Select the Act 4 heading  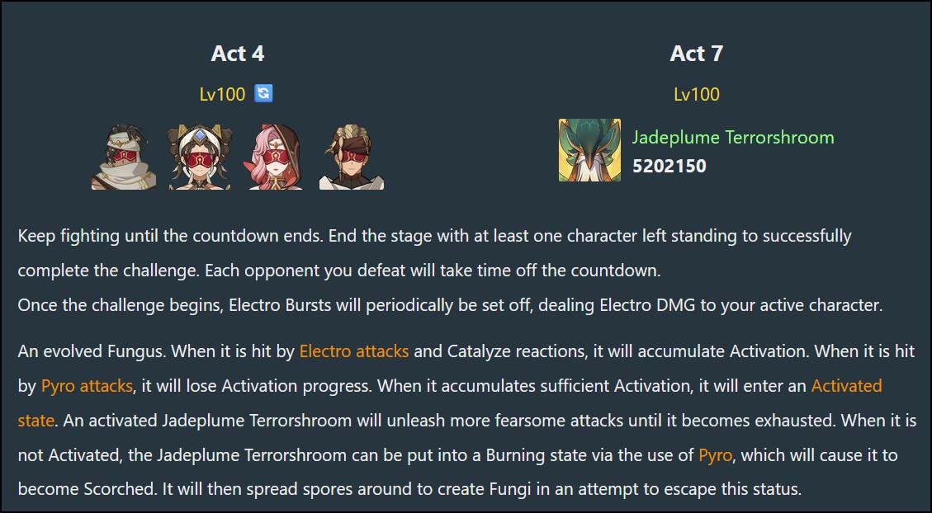coord(237,54)
